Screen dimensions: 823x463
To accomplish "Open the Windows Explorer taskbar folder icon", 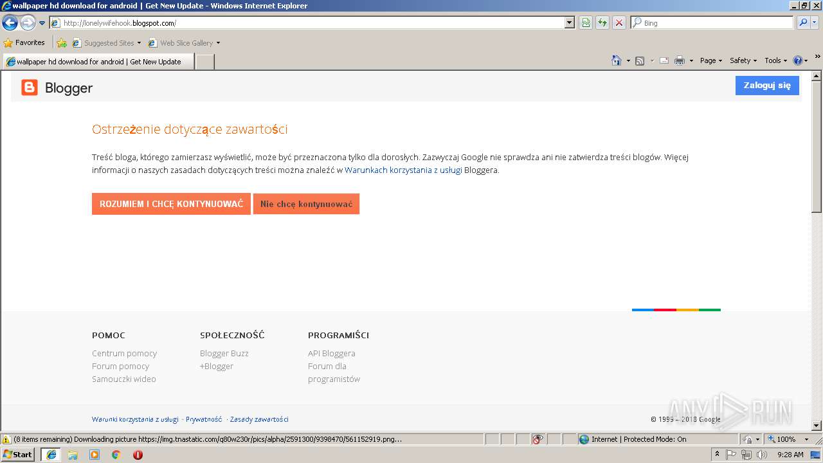I will [73, 455].
